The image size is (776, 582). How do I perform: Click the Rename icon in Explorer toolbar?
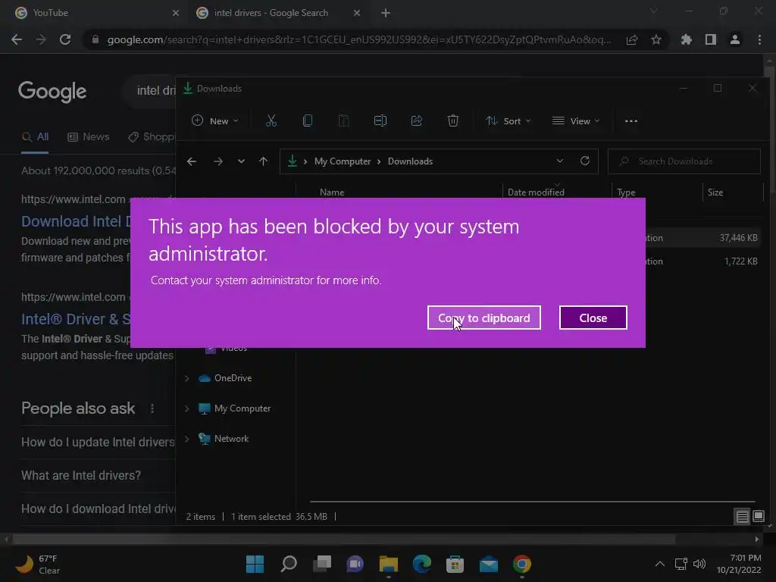coord(380,120)
